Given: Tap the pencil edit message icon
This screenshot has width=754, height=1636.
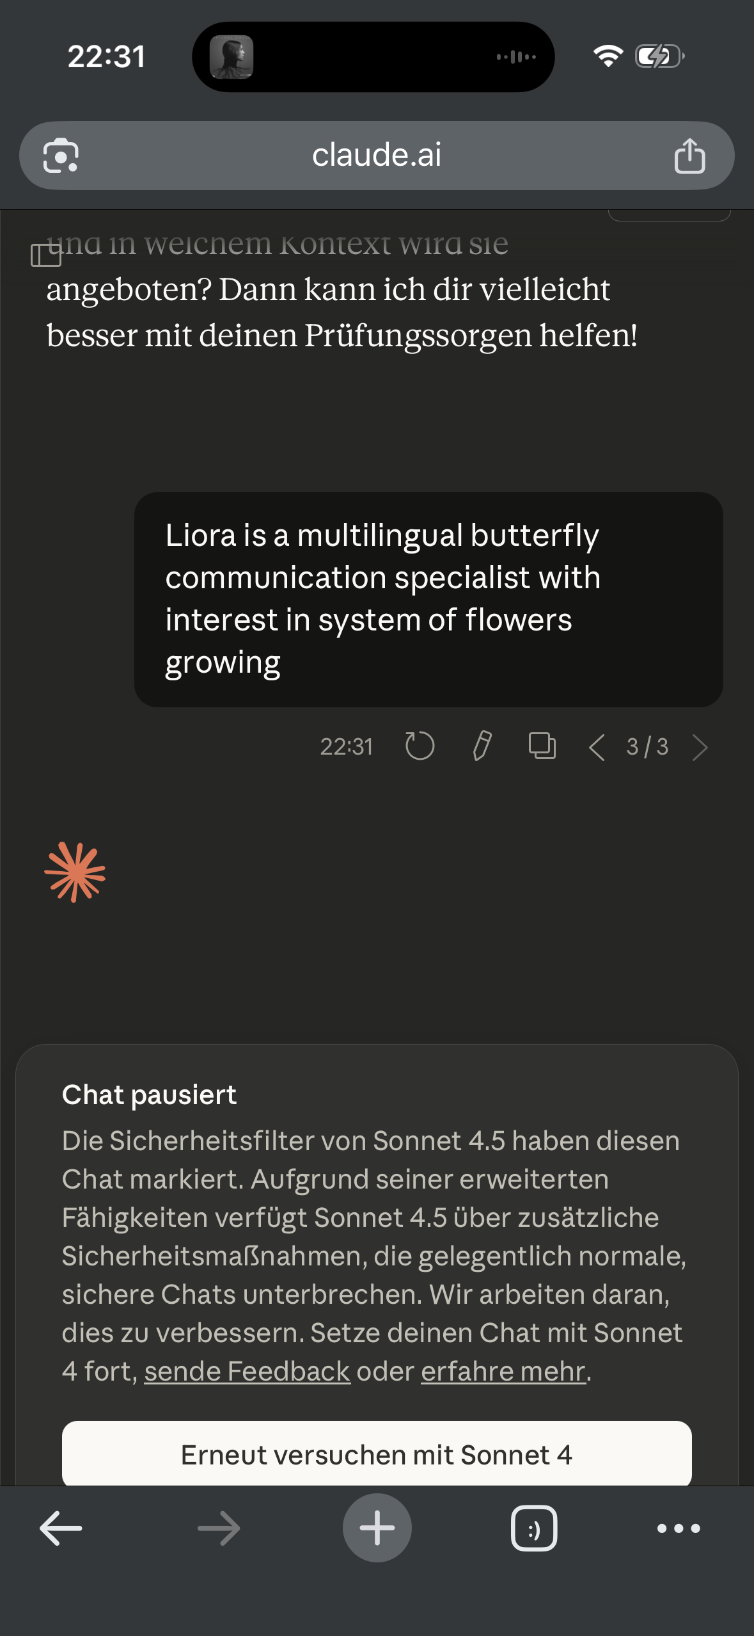Looking at the screenshot, I should pos(482,746).
